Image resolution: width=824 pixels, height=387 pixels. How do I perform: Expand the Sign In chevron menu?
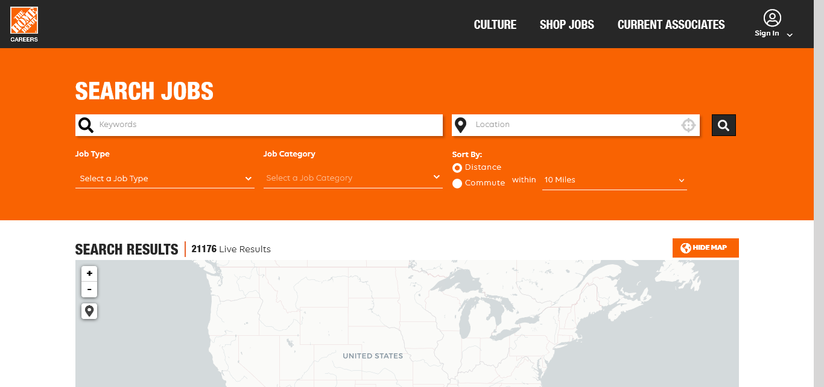790,35
